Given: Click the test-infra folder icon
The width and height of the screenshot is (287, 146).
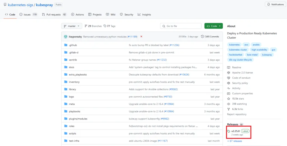Looking at the screenshot, I should pos(66,141).
